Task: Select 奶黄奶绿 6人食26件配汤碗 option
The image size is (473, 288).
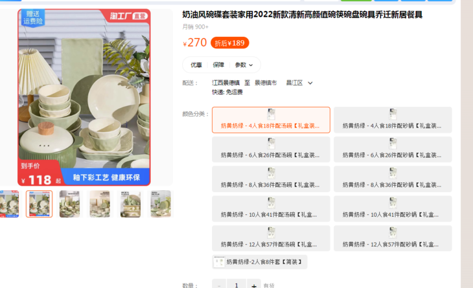Action: coord(271,150)
